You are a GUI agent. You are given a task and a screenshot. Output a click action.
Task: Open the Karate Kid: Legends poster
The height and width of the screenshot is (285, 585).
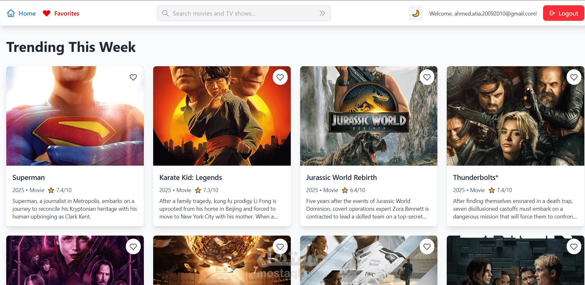pos(222,116)
